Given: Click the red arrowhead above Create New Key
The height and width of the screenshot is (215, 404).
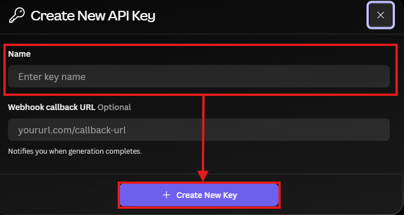Looking at the screenshot, I should [203, 176].
